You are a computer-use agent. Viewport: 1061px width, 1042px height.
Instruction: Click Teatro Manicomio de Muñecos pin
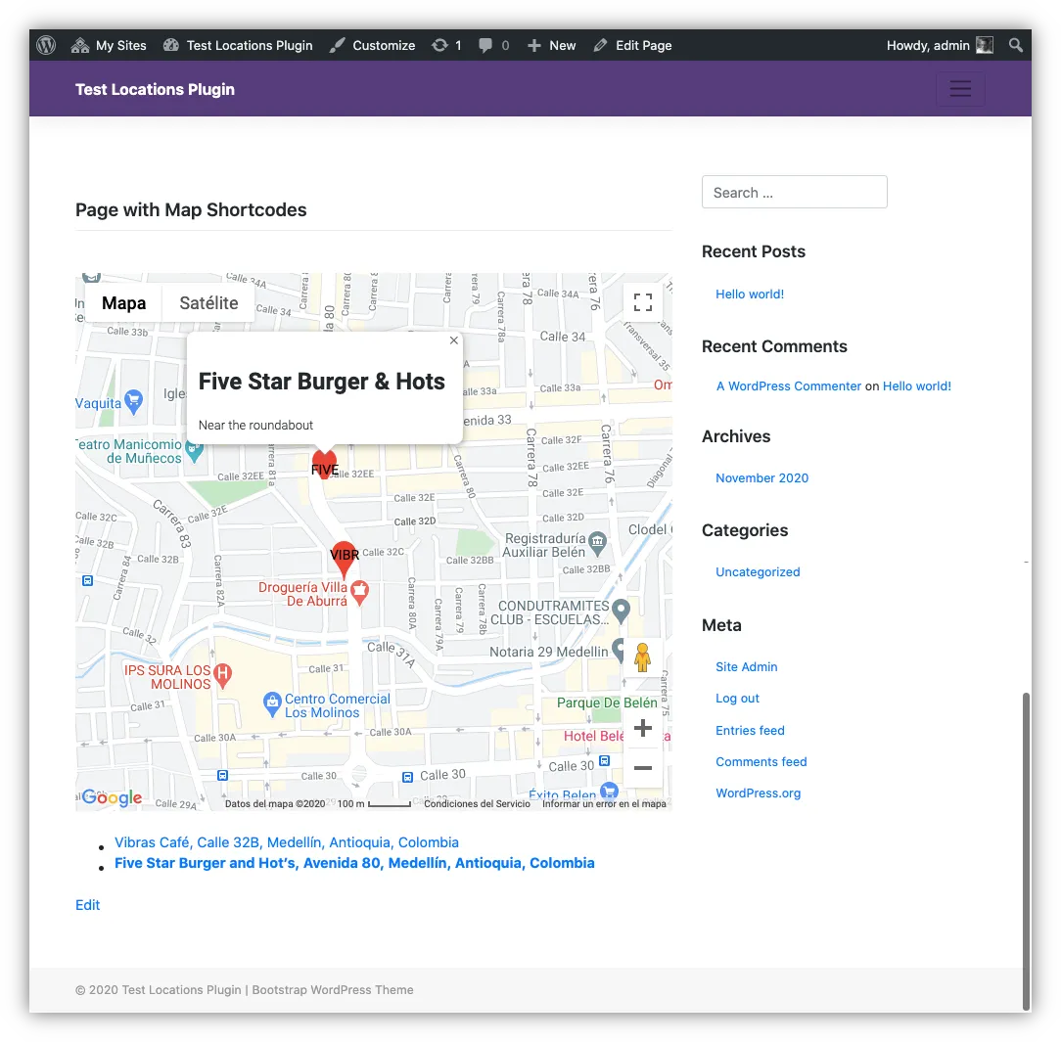[194, 451]
